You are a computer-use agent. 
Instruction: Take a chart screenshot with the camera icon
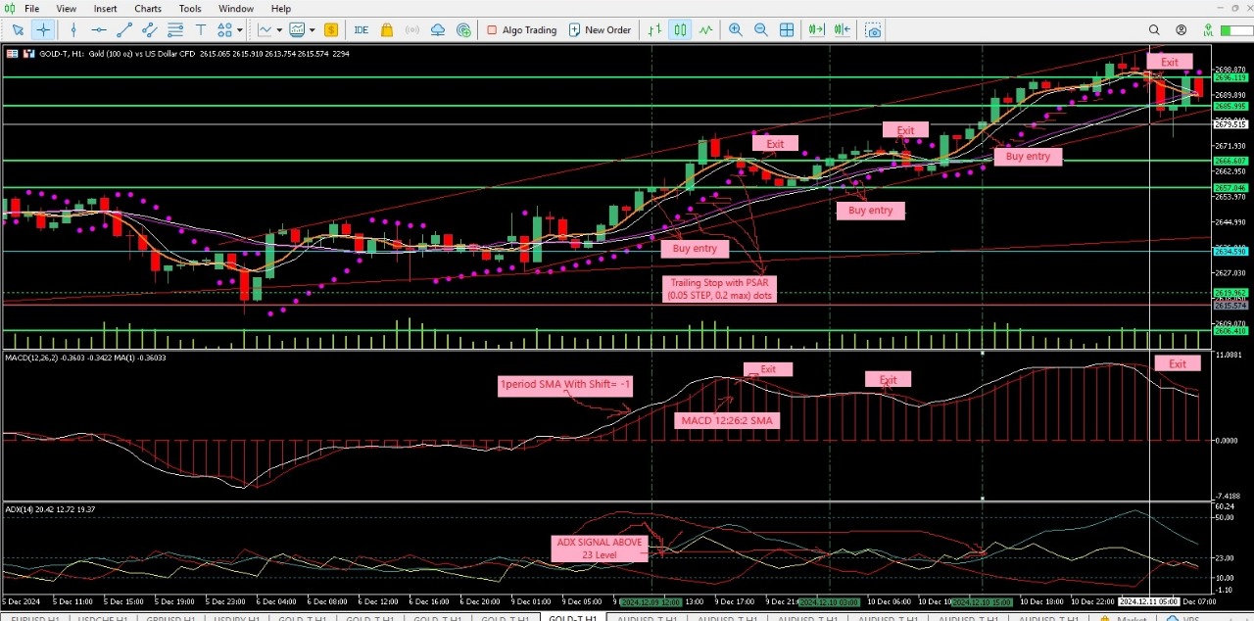pyautogui.click(x=872, y=29)
